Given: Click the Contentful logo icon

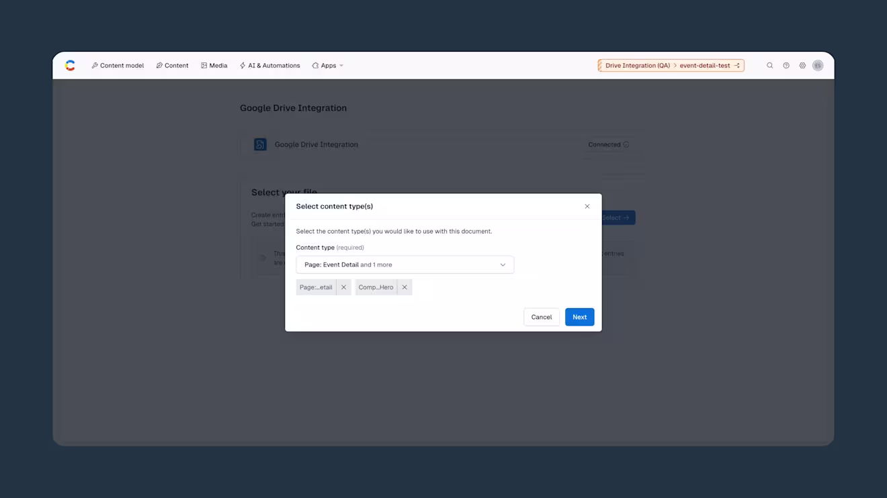Looking at the screenshot, I should 70,65.
